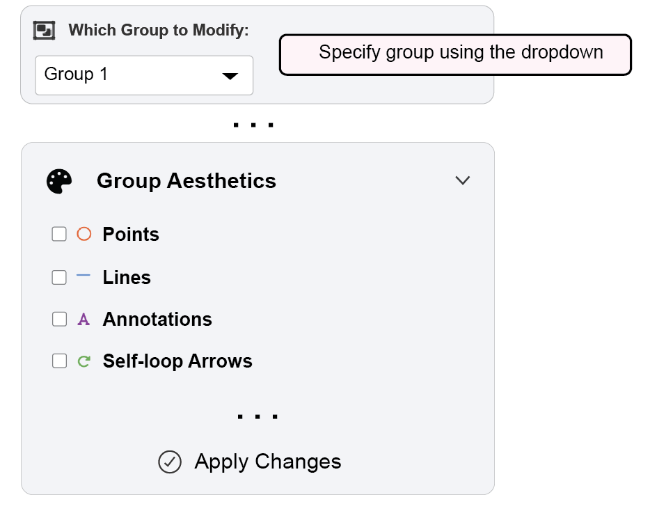Screen dimensions: 650x511
Task: Click the Group Aesthetics heading
Action: tap(186, 181)
